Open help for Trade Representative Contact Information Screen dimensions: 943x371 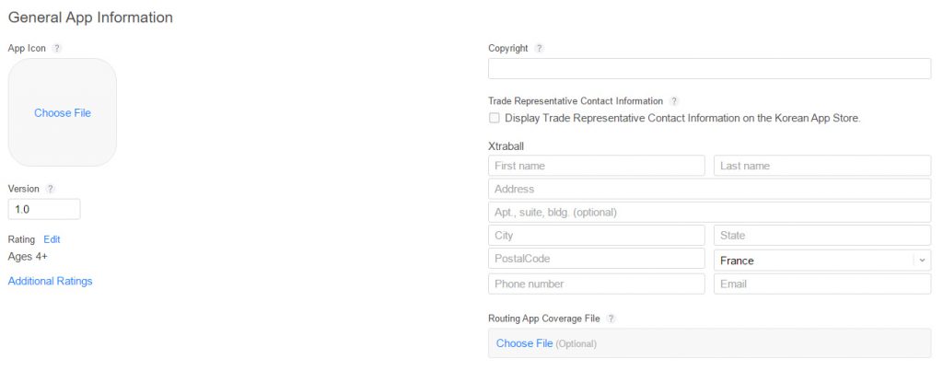point(674,101)
